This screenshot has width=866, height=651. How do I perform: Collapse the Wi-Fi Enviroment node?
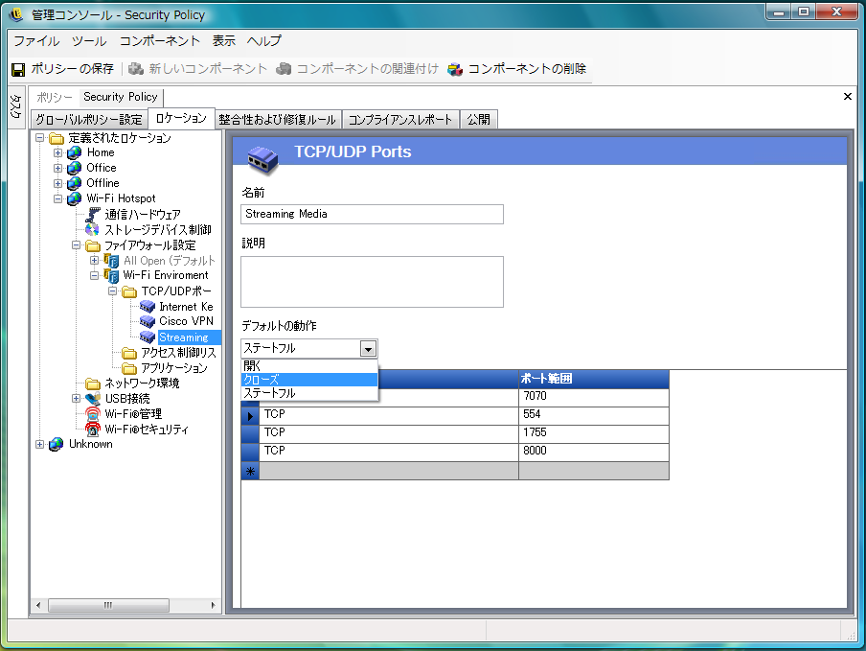click(95, 275)
